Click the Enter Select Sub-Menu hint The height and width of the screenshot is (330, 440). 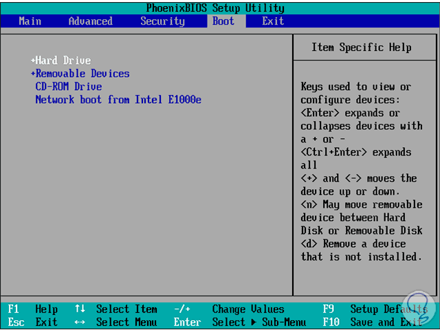coord(240,322)
